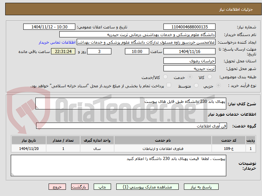Click the چاپ print button

[102, 187]
